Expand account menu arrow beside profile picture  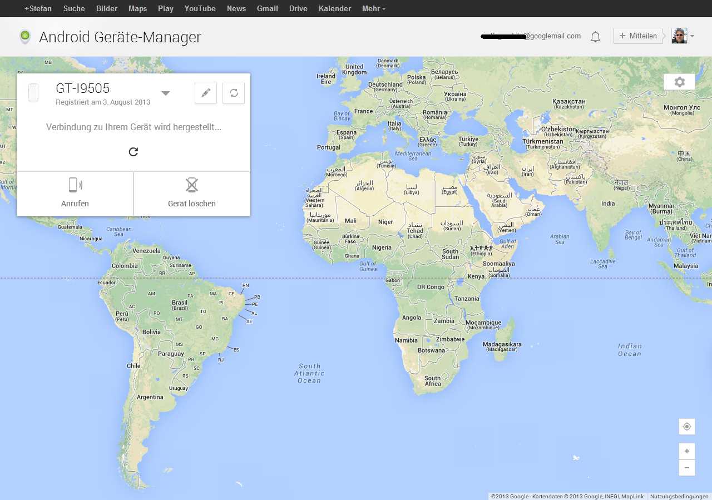point(693,37)
